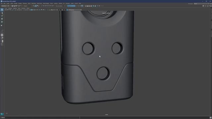Switch to four-view pane layout
This screenshot has height=119, width=212.
(2, 38)
